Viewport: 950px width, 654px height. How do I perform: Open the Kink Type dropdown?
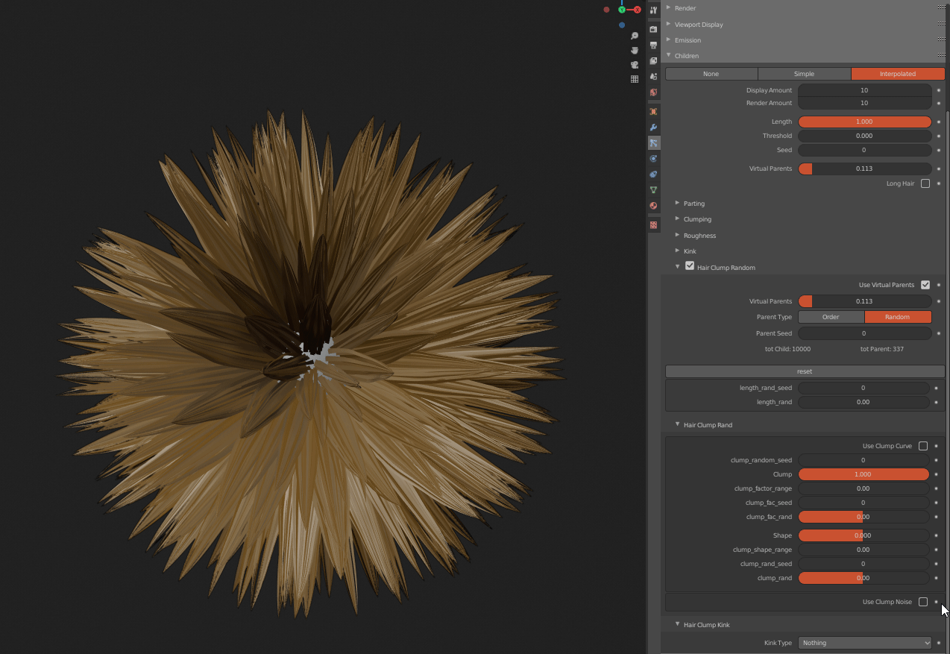[864, 643]
